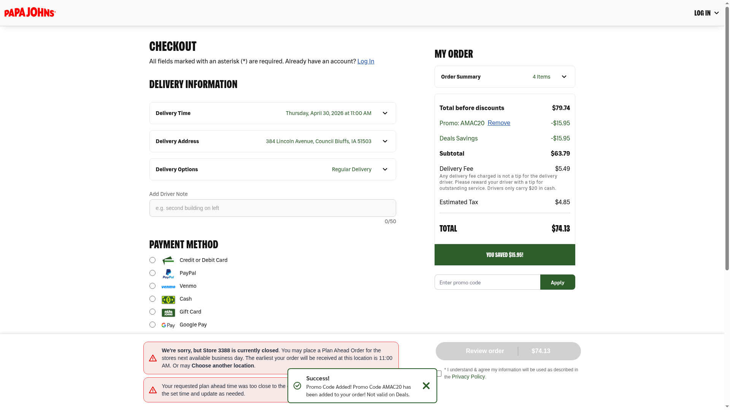Apply the entered promo code
The image size is (730, 410).
tap(558, 282)
